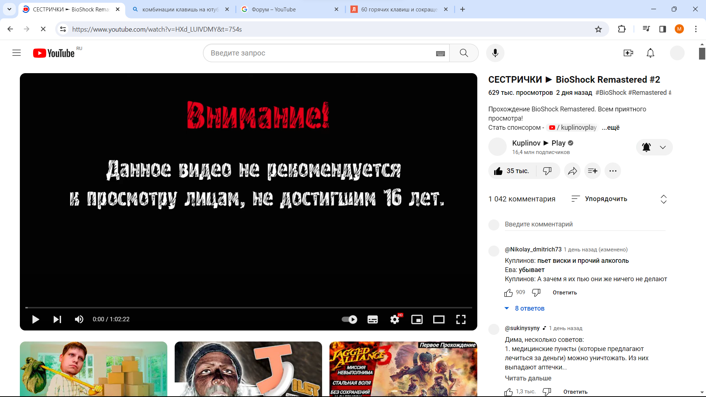Viewport: 706px width, 397px height.
Task: Reply to the @Nikolay_dmitrich73 comment
Action: pyautogui.click(x=565, y=293)
